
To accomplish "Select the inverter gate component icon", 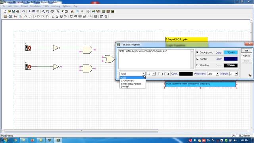I will pyautogui.click(x=26, y=16).
